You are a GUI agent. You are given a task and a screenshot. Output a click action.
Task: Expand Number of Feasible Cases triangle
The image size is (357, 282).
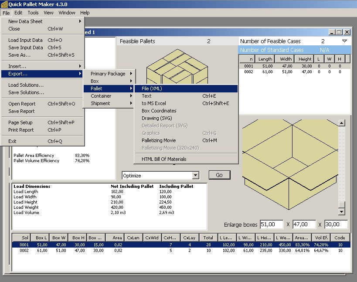(x=344, y=41)
